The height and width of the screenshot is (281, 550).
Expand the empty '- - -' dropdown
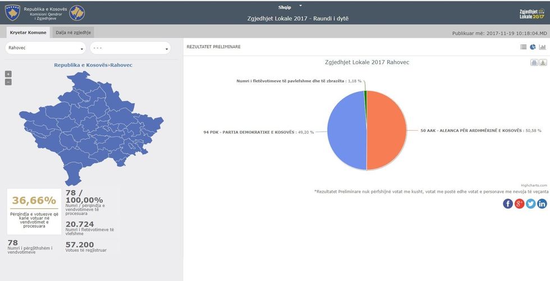(x=130, y=48)
